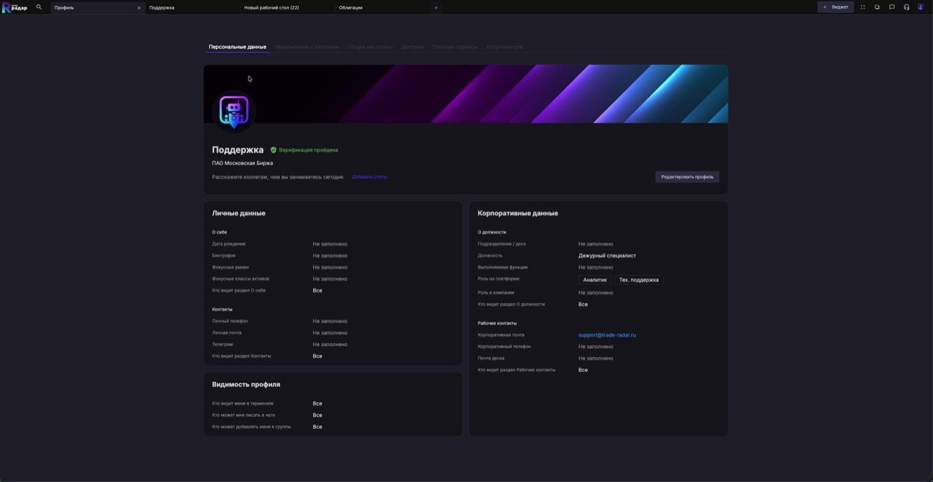Viewport: 933px width, 482px height.
Task: Click the status prompt Расскажите коллегам text
Action: [x=278, y=177]
